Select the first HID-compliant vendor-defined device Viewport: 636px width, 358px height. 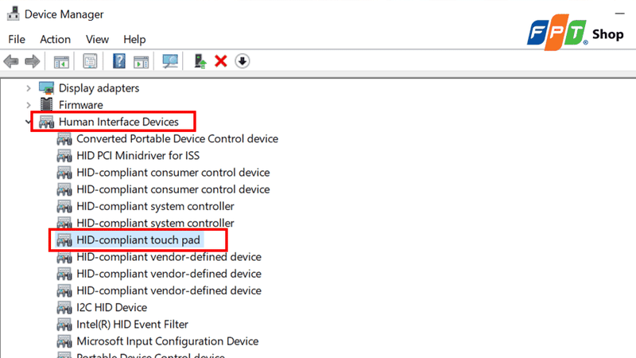[169, 257]
